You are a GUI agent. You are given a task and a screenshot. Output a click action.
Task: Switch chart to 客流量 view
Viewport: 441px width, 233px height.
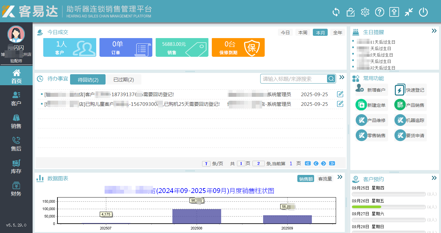click(325, 179)
